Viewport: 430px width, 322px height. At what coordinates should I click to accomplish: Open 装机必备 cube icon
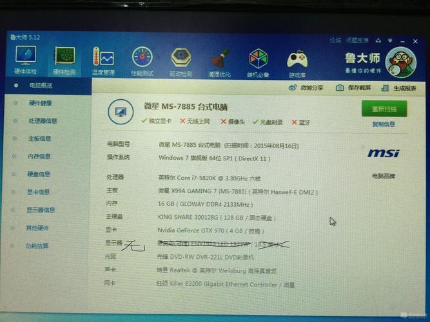click(258, 59)
